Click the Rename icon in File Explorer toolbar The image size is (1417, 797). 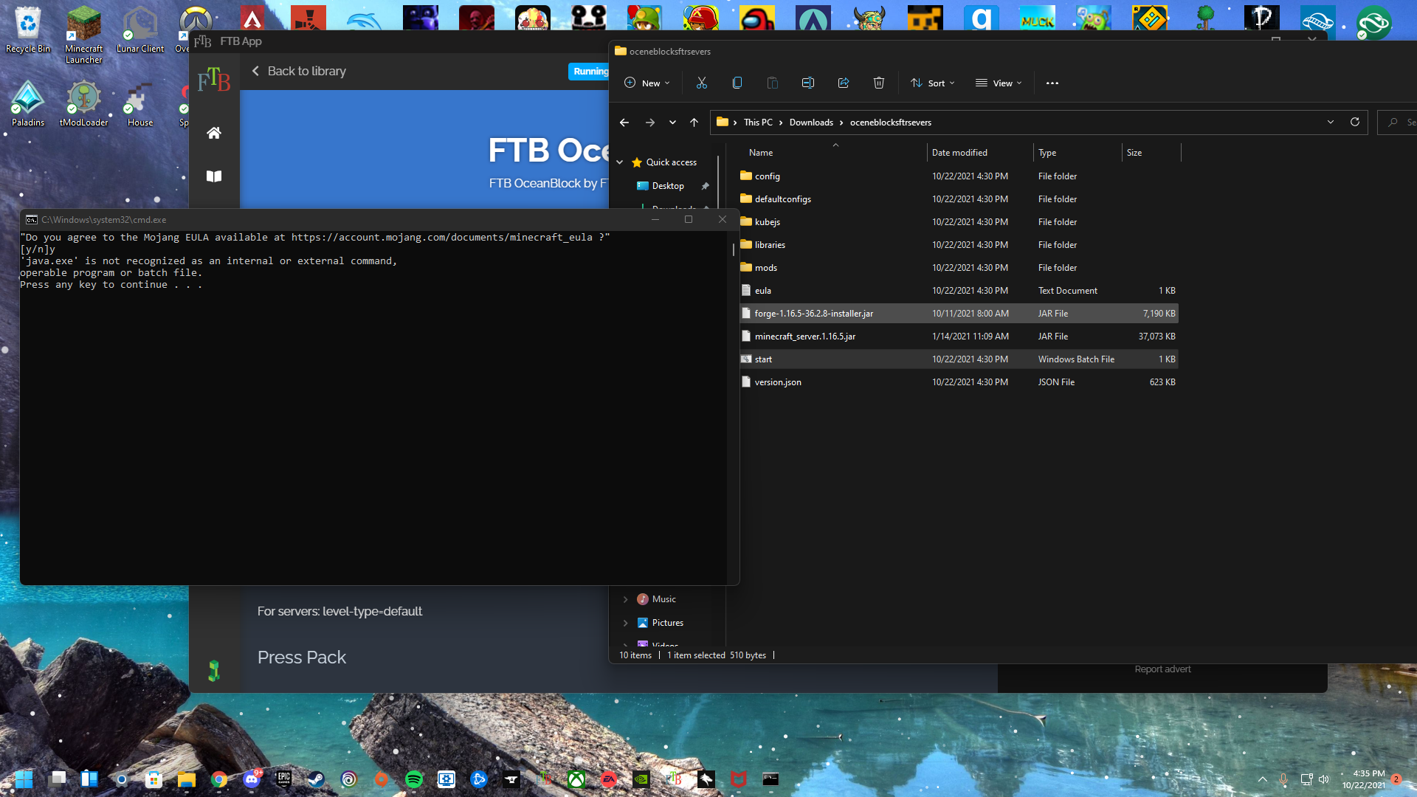point(807,83)
